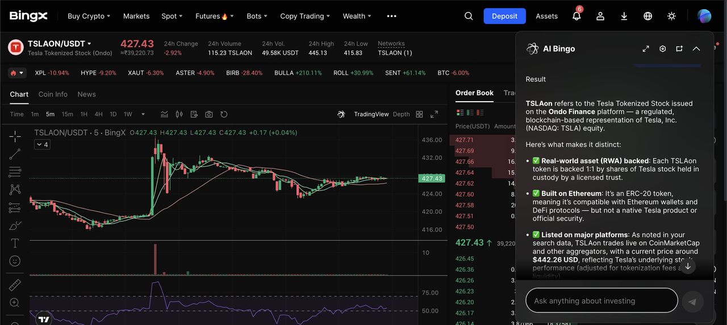Image resolution: width=727 pixels, height=325 pixels.
Task: Open the Assets link
Action: [546, 16]
